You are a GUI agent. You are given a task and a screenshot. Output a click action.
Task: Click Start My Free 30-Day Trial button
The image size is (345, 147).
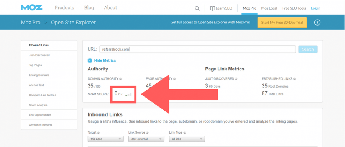[x=282, y=23]
